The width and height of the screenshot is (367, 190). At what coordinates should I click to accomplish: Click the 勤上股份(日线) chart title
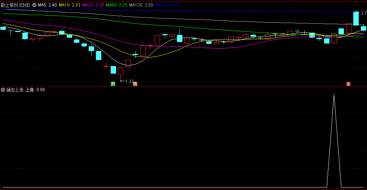(16, 5)
